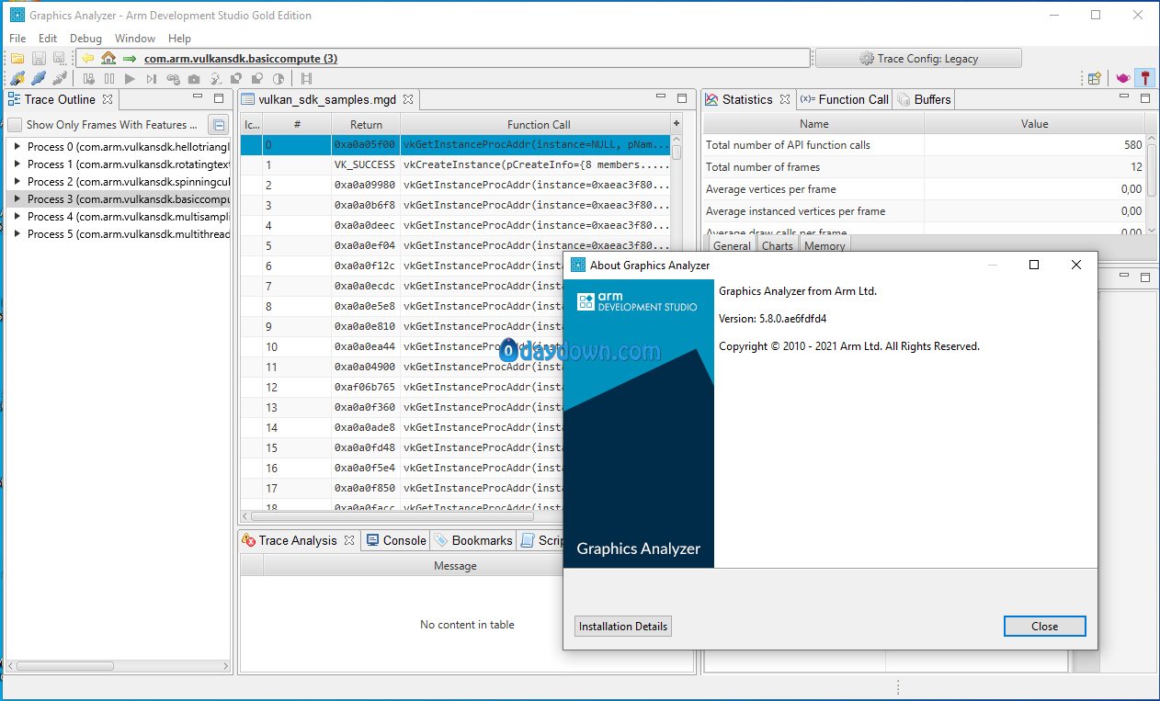Select the Console tab

[396, 540]
